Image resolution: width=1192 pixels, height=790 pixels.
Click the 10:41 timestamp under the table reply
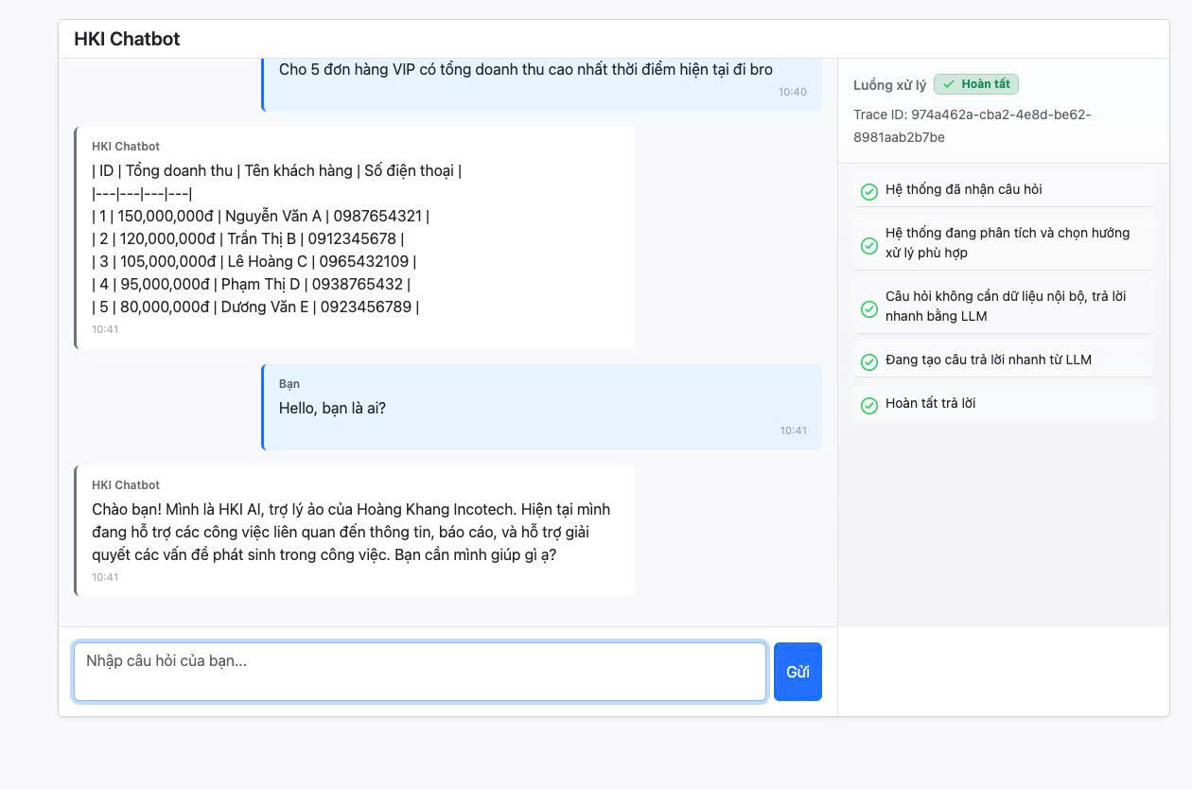tap(105, 328)
